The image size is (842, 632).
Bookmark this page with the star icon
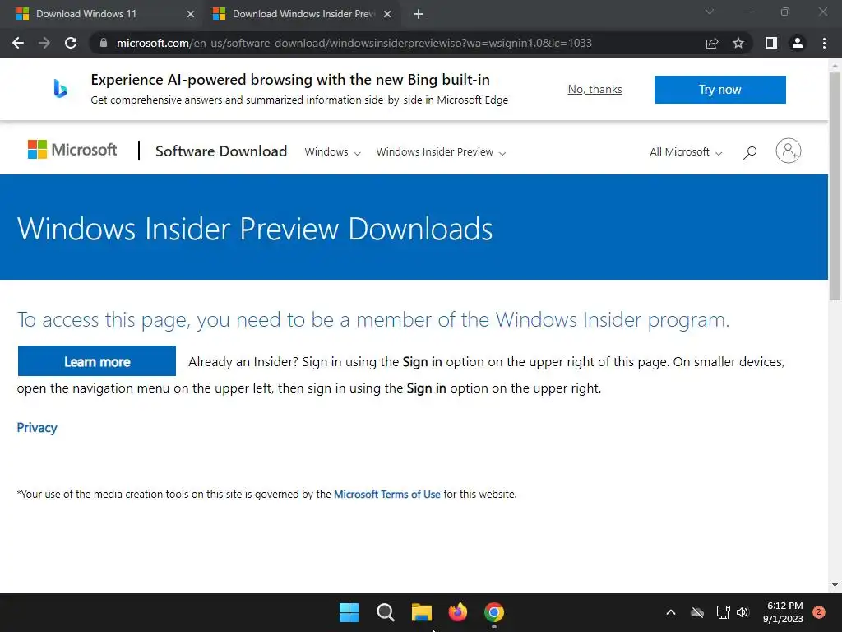[x=738, y=43]
